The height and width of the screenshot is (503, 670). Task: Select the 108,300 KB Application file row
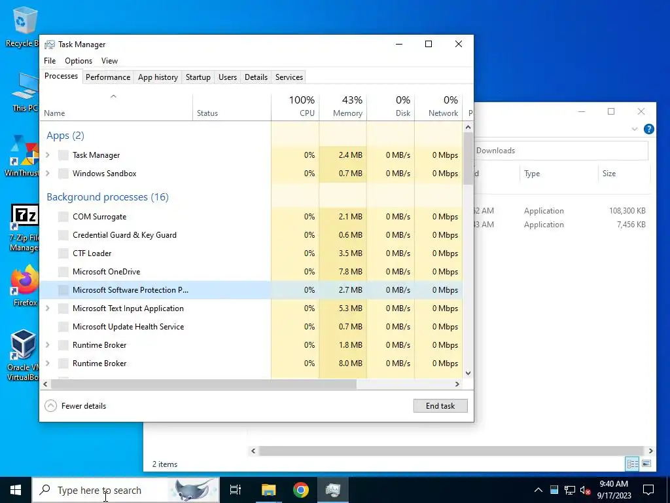pyautogui.click(x=561, y=210)
